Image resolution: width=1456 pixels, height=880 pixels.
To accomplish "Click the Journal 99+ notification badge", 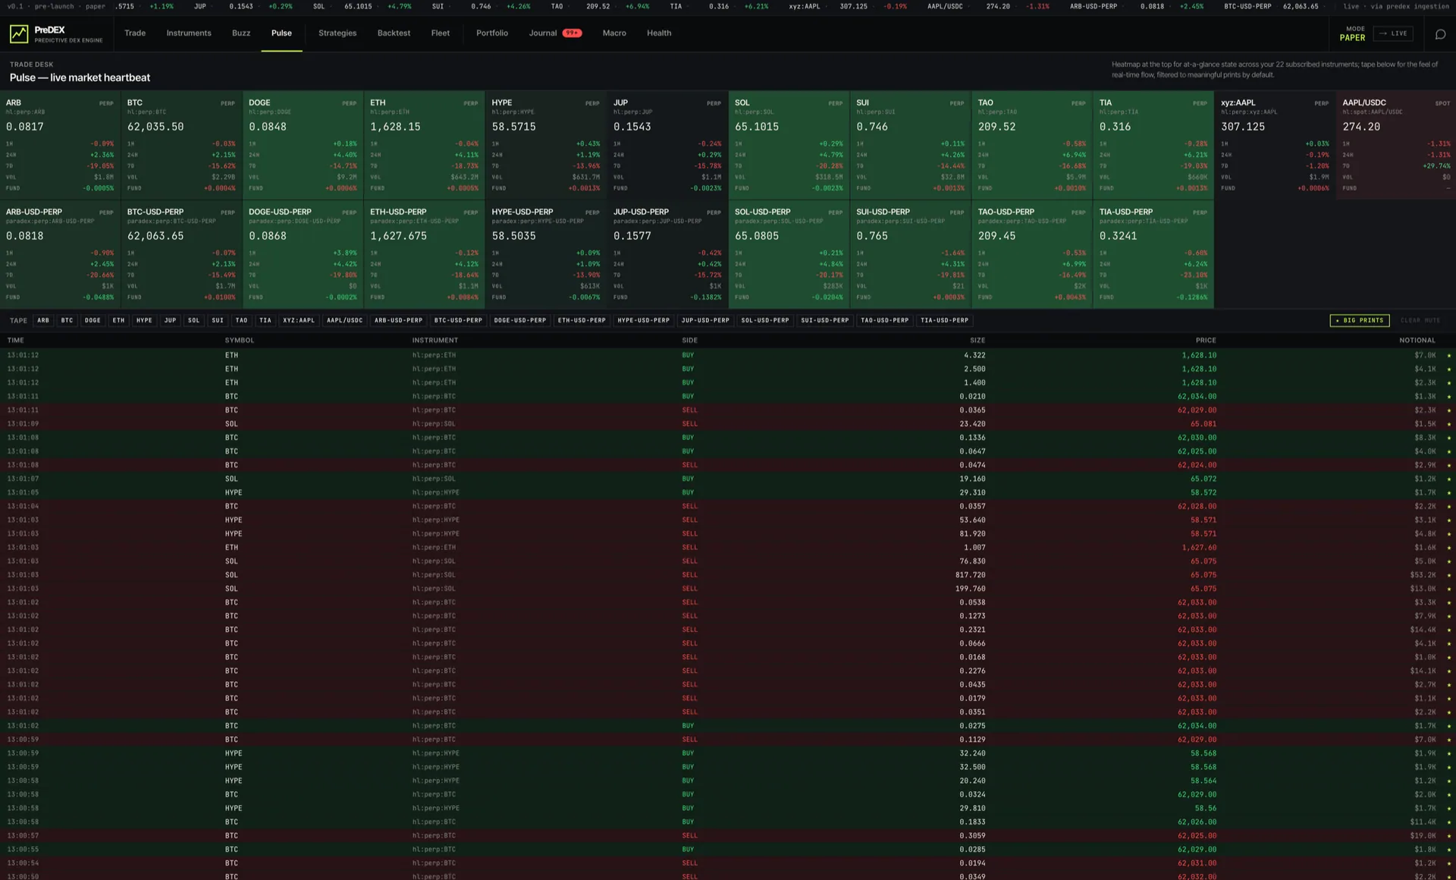I will point(572,33).
